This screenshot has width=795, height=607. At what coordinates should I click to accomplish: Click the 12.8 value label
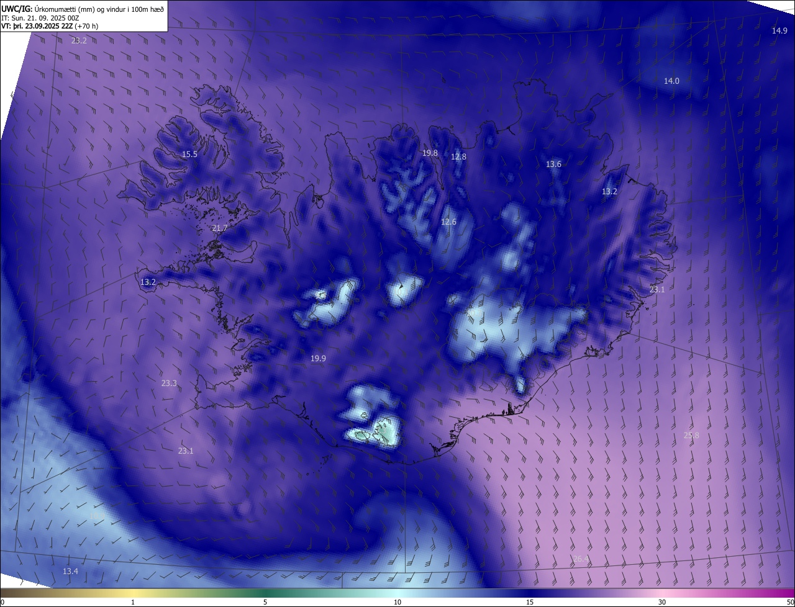coord(458,156)
